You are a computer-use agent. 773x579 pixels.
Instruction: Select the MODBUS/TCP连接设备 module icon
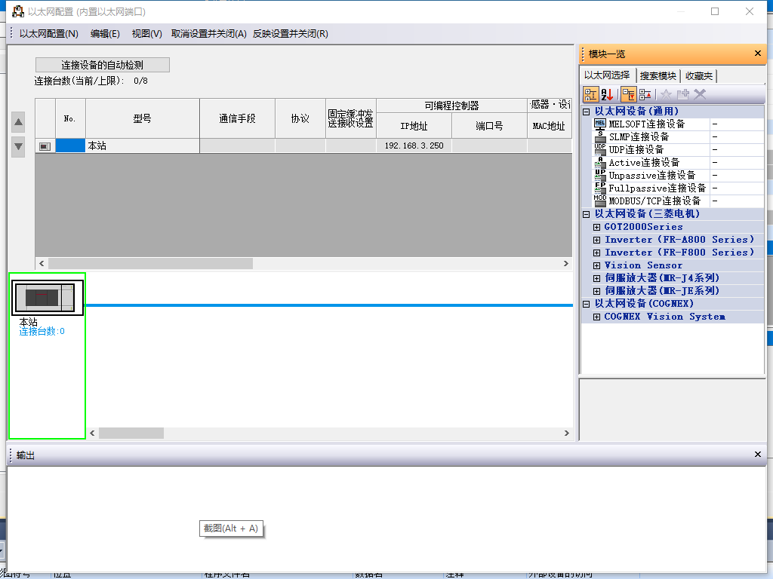(600, 201)
